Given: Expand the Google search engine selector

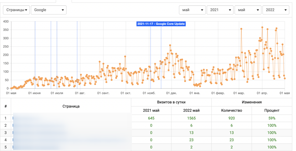Looking at the screenshot, I should (x=49, y=10).
